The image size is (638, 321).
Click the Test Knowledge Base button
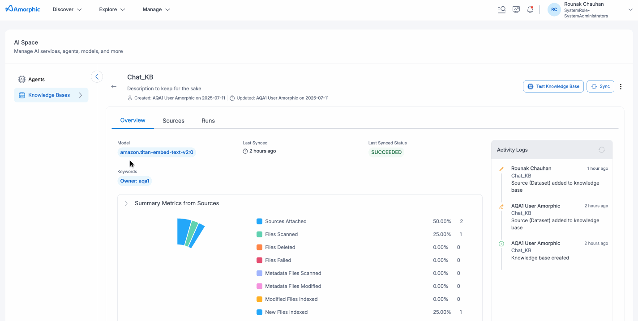[x=553, y=87]
